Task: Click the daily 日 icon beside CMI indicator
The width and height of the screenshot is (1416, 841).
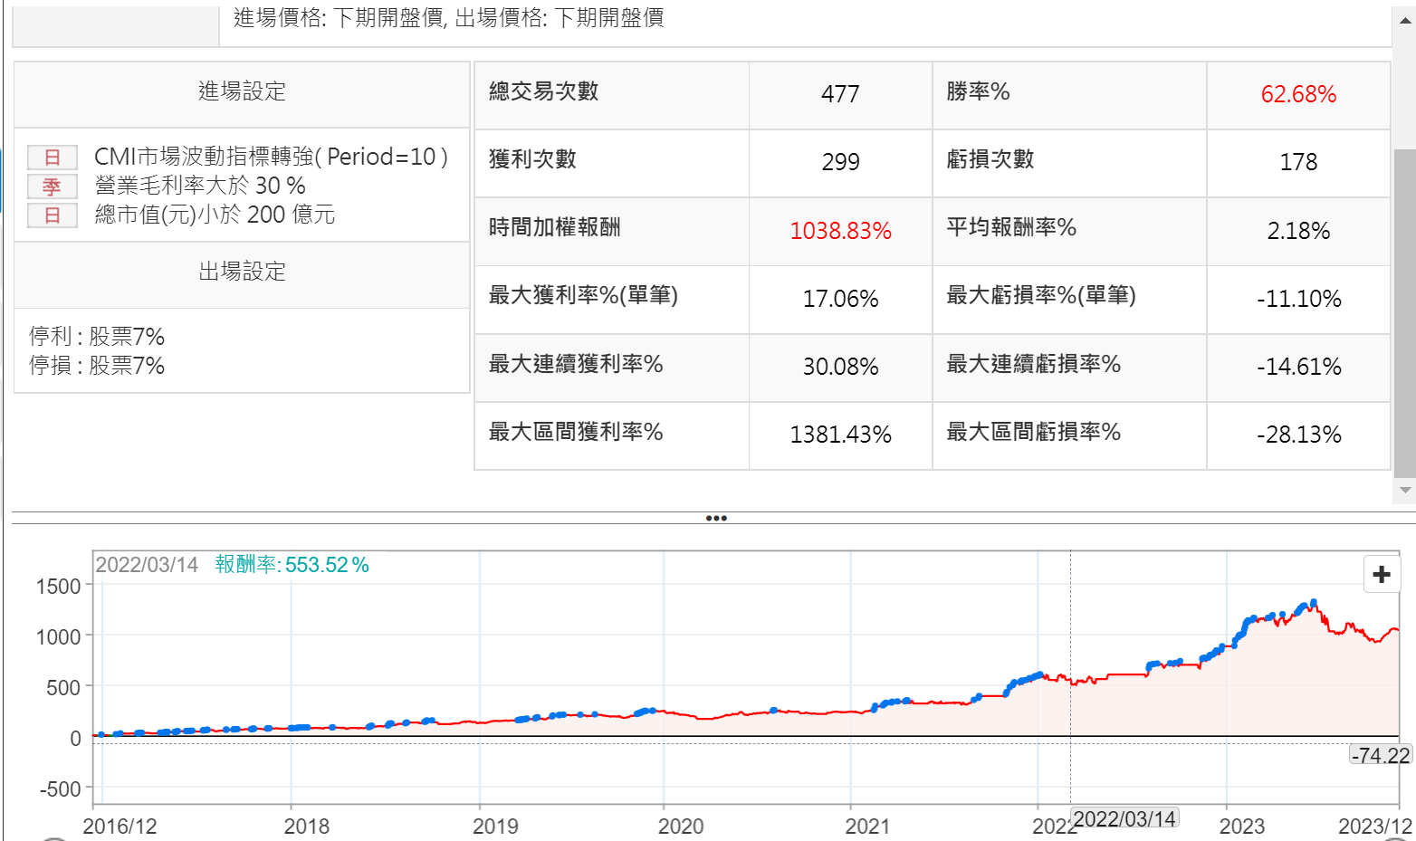Action: tap(52, 158)
